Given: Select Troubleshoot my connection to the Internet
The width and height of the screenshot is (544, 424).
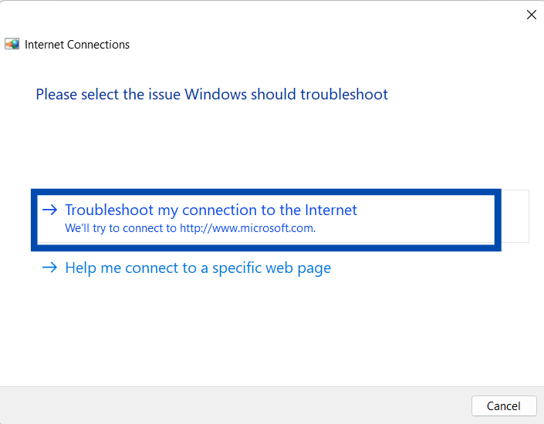Looking at the screenshot, I should click(211, 210).
